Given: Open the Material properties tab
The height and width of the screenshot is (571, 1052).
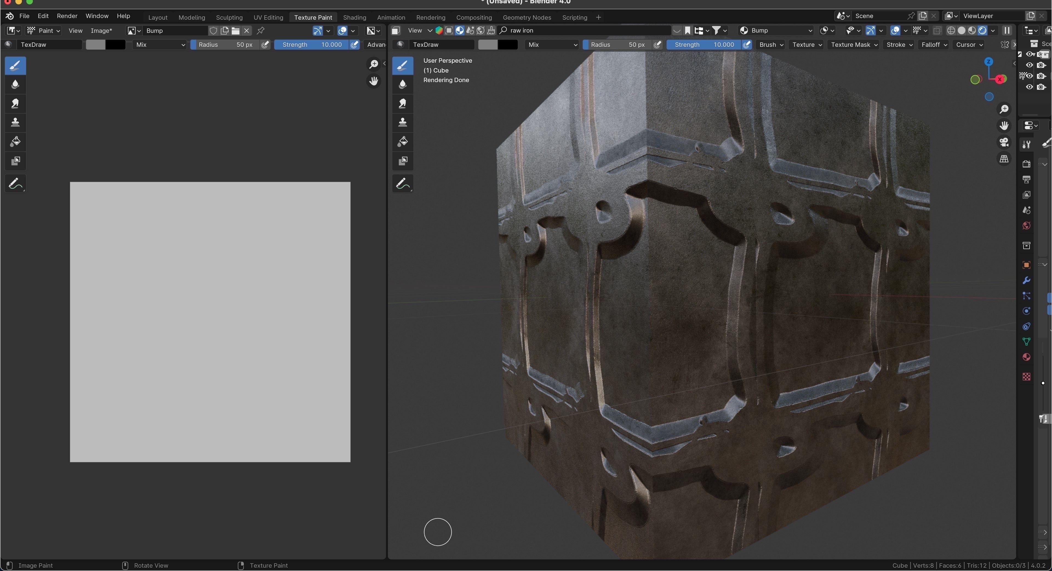Looking at the screenshot, I should [x=1026, y=357].
